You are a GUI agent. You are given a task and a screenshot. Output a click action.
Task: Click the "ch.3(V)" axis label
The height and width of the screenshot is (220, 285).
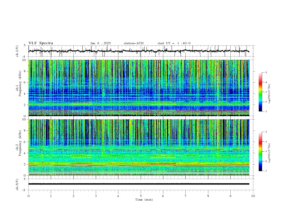[x=17, y=184]
